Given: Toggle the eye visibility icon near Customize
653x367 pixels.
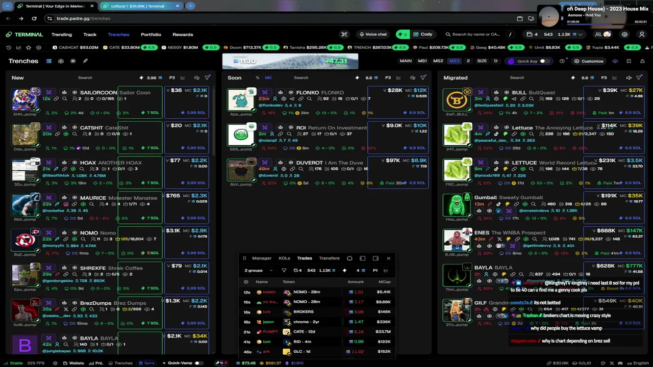Looking at the screenshot, I should (615, 61).
